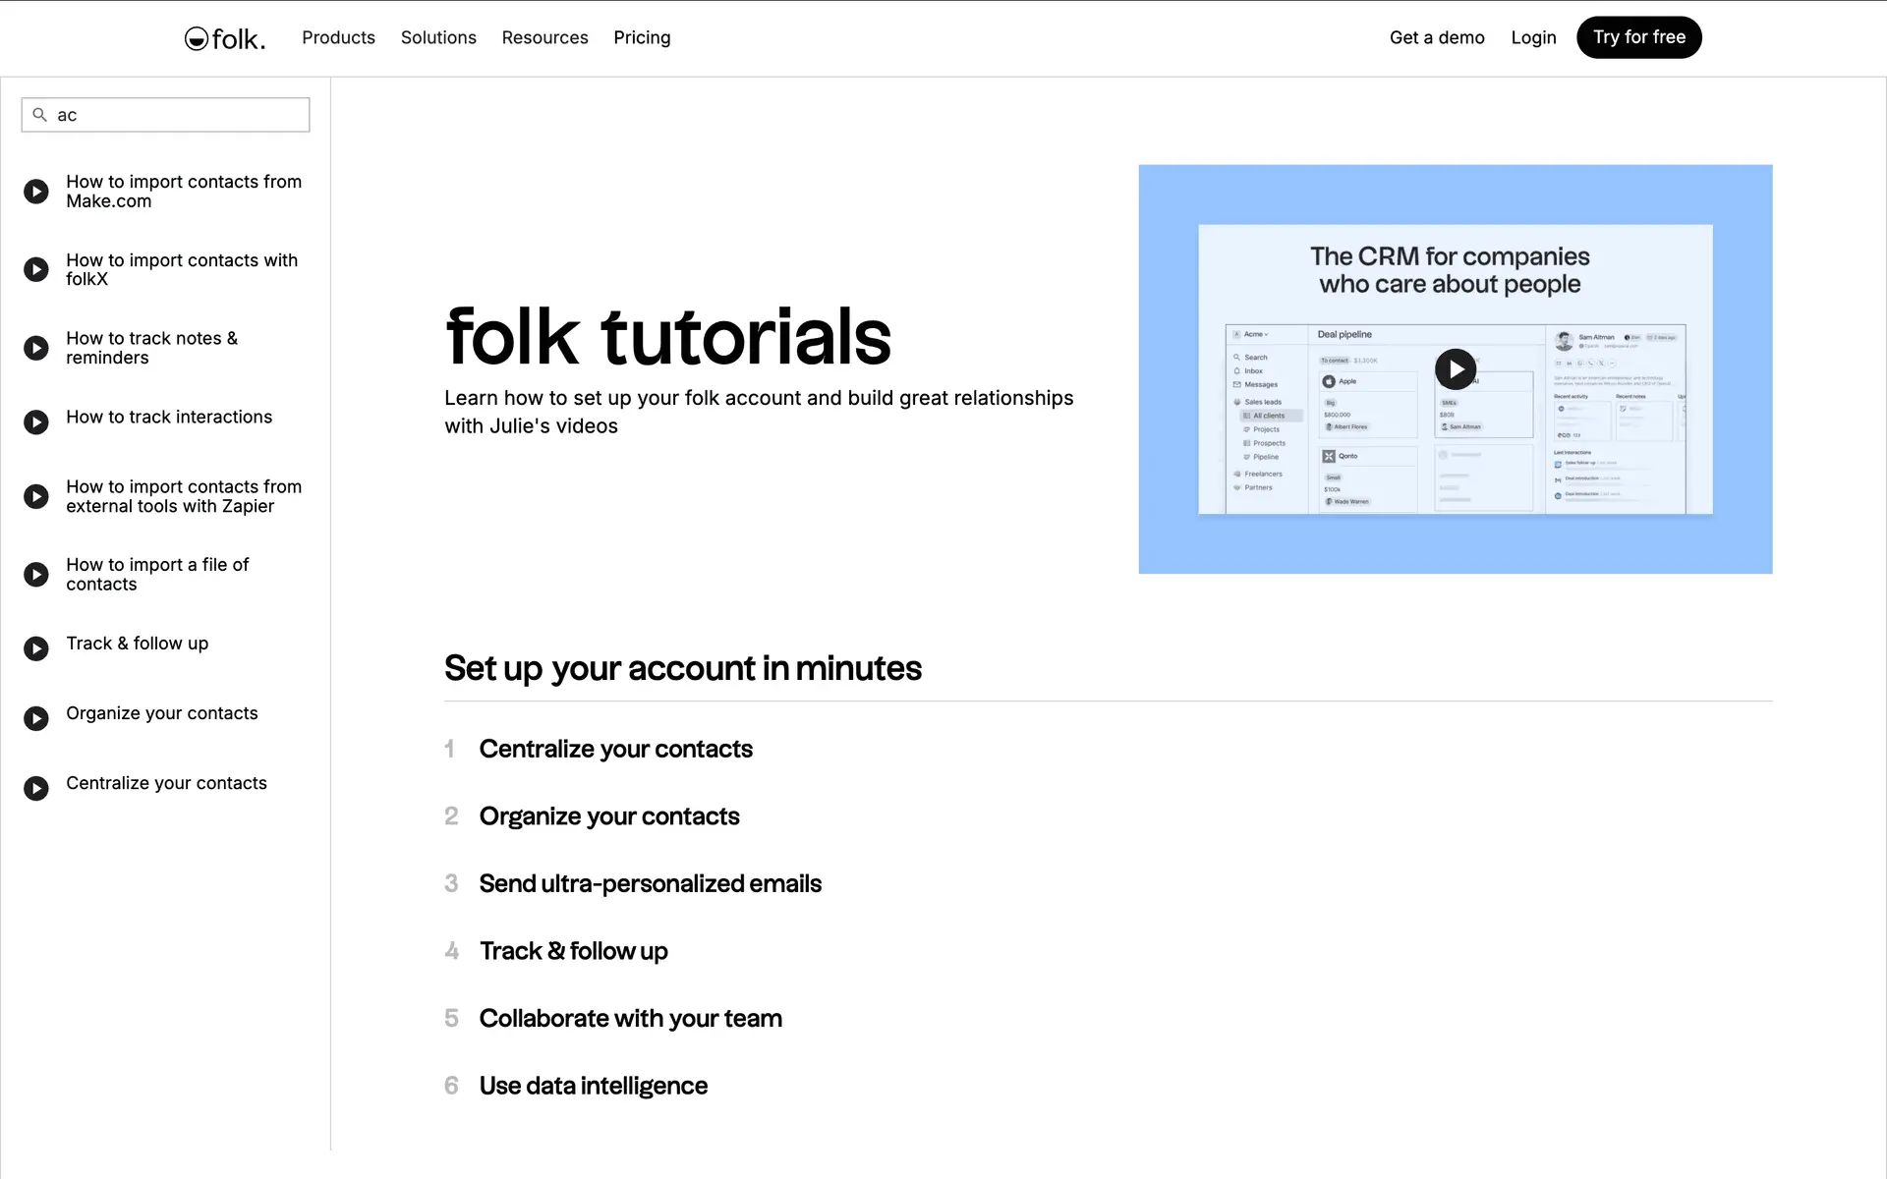Play the CRM intro video
This screenshot has width=1887, height=1179.
click(1455, 369)
